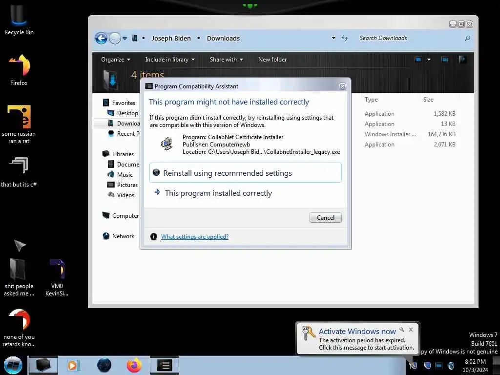Click the volume tray icon
The width and height of the screenshot is (500, 375).
coord(451,365)
